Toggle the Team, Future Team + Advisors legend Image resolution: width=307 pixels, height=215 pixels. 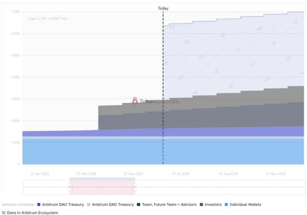click(x=167, y=205)
